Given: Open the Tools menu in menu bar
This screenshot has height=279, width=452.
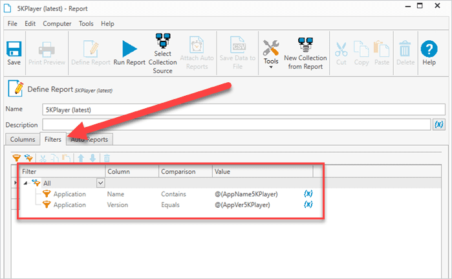Looking at the screenshot, I should click(x=86, y=24).
